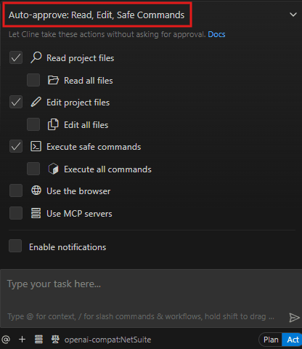This screenshot has width=302, height=349.
Task: Click the magnifier icon beside Read project files
Action: point(36,57)
